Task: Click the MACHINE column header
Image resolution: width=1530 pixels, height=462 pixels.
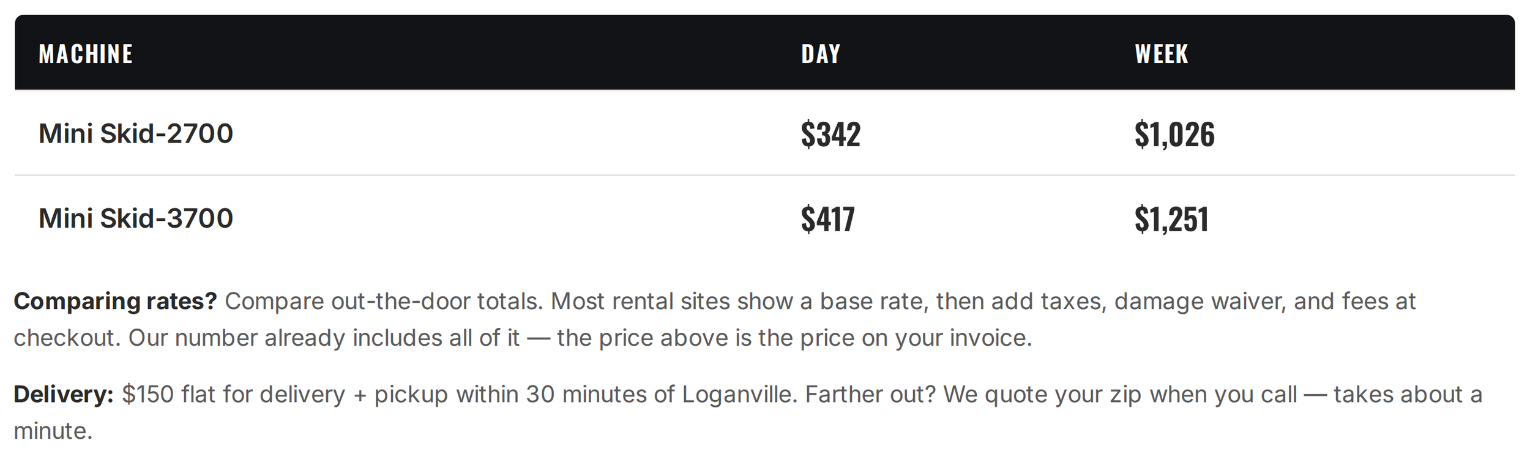Action: point(86,54)
